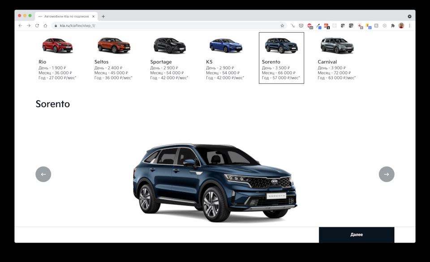The image size is (430, 262).
Task: Click the extension icon with red badge 3
Action: pos(327,26)
